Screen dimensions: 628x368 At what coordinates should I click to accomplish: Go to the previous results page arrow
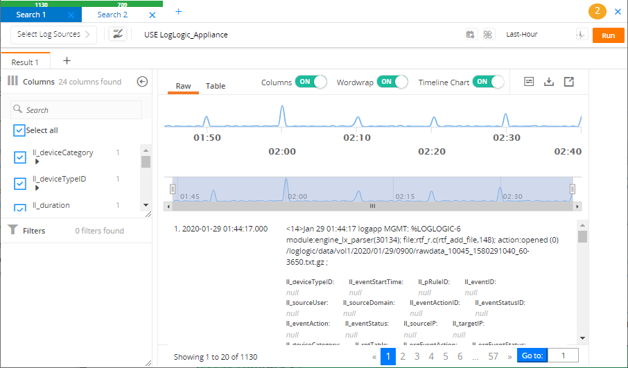[374, 357]
